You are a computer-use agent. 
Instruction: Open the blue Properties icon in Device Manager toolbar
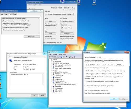coord(61,57)
